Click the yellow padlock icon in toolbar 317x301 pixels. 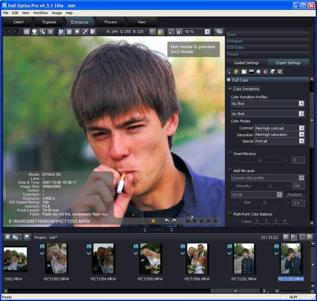point(160,32)
